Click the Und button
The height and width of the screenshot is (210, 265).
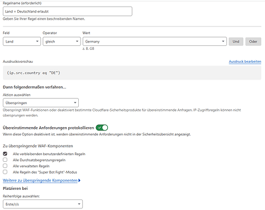click(x=236, y=41)
